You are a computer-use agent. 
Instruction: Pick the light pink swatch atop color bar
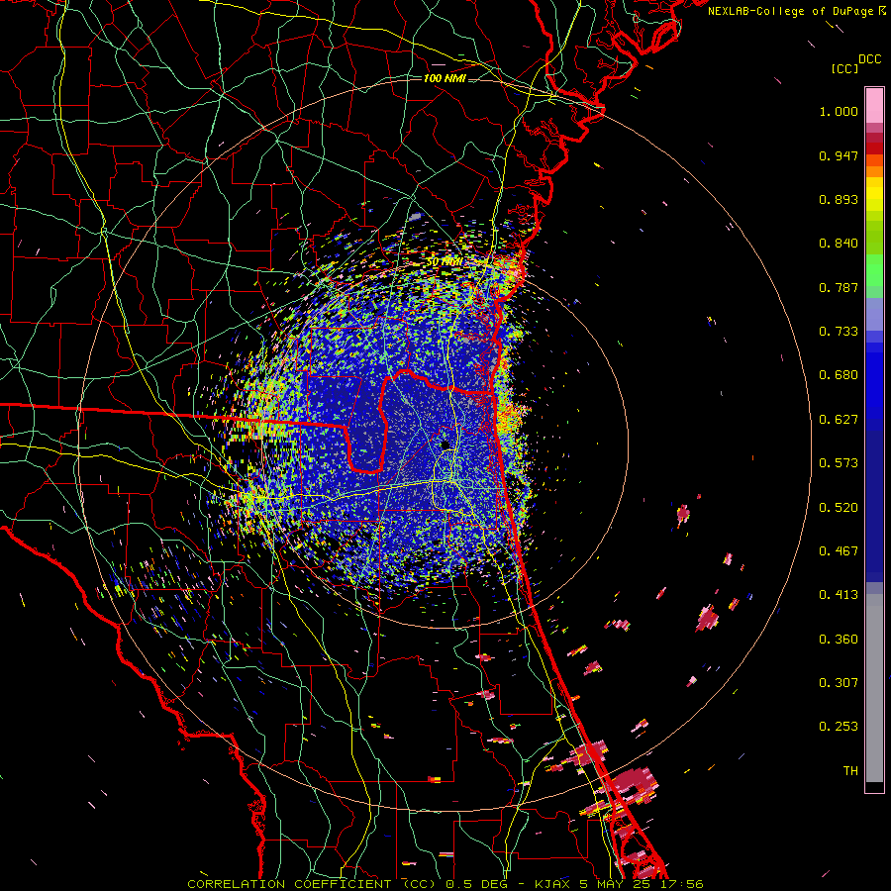pos(874,105)
